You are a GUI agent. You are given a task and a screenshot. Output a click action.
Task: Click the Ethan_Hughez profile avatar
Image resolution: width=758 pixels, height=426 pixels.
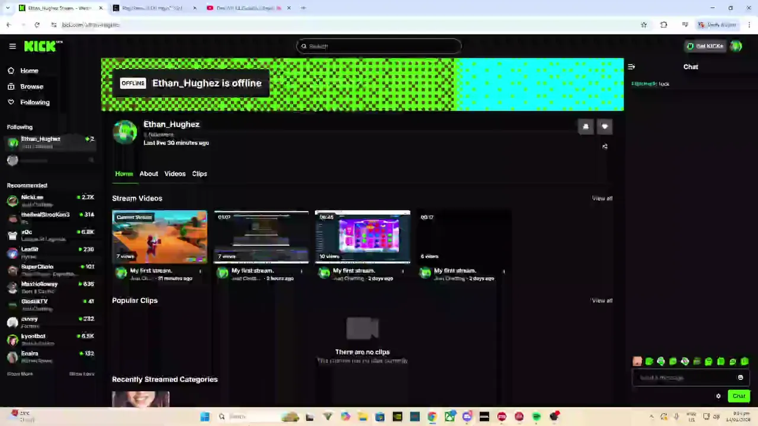125,132
